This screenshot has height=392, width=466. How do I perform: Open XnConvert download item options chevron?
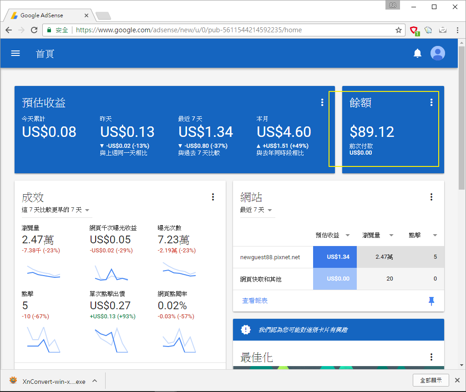click(95, 381)
